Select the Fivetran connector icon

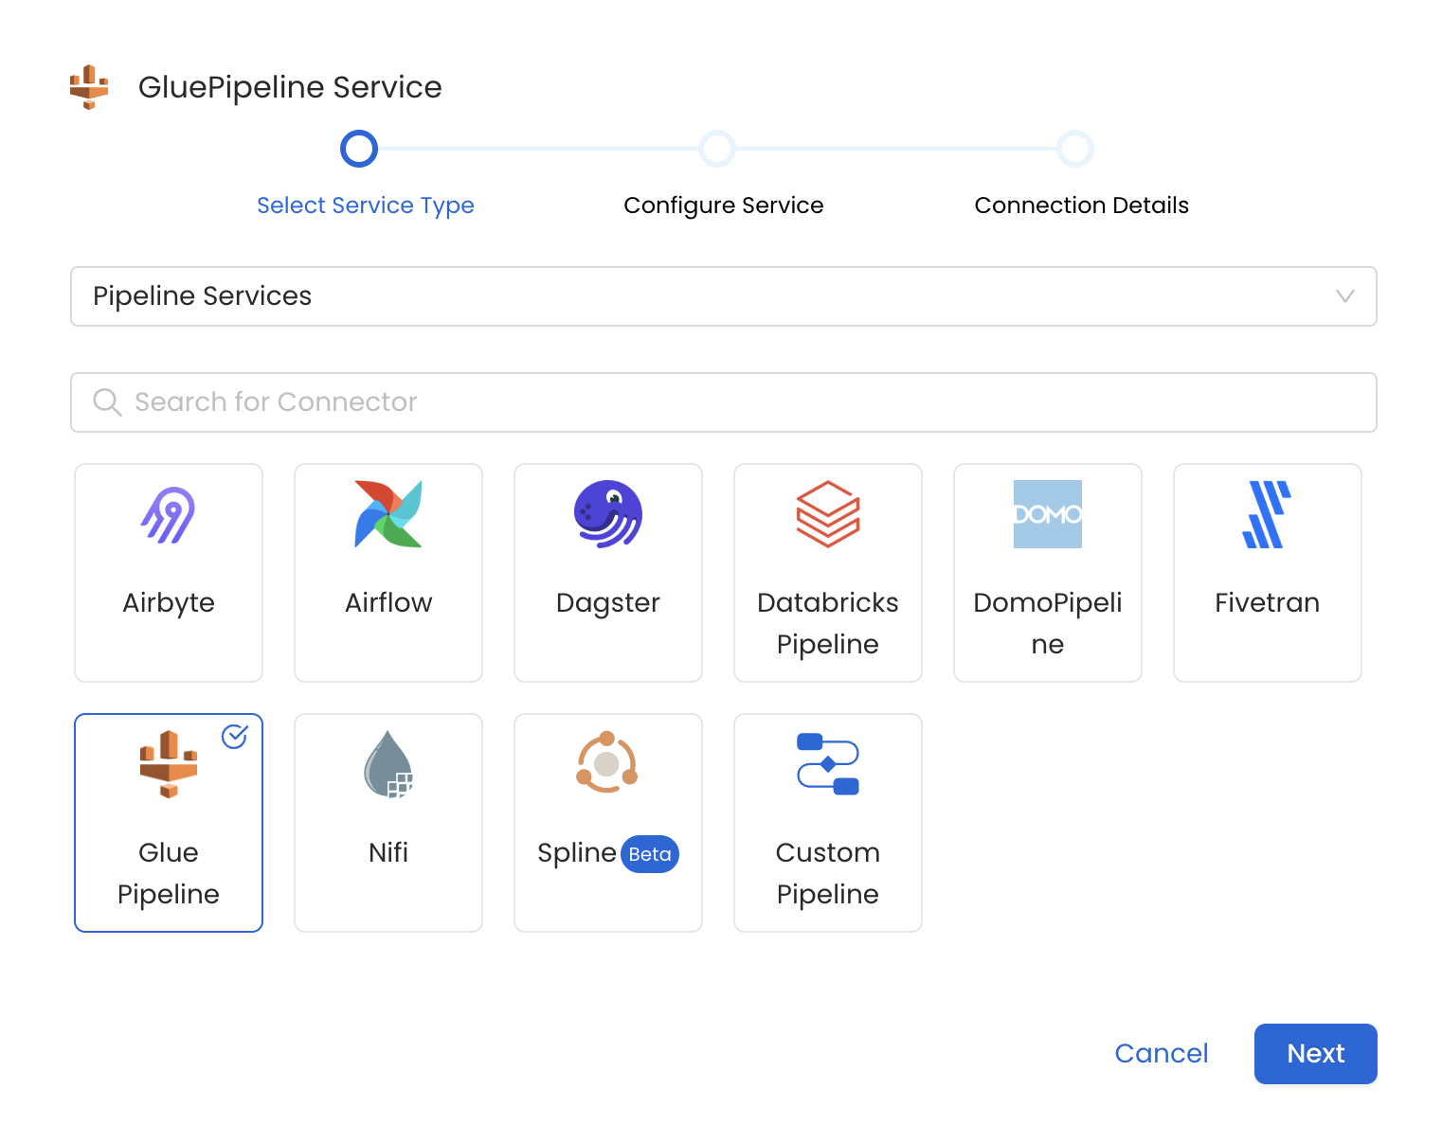[1267, 515]
